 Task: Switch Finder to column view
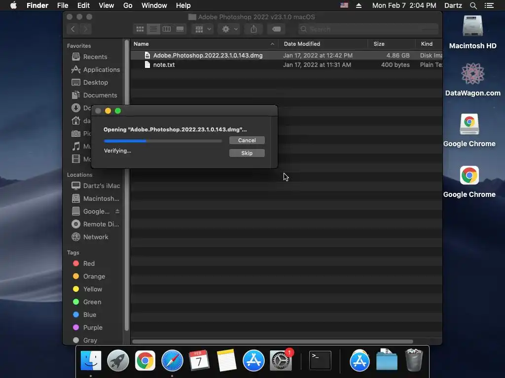point(167,29)
